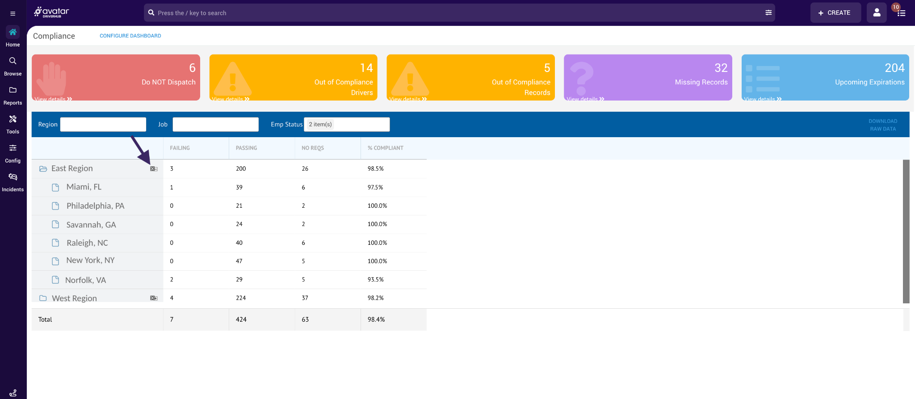Click the Home icon in sidebar
The height and width of the screenshot is (399, 915).
point(13,32)
